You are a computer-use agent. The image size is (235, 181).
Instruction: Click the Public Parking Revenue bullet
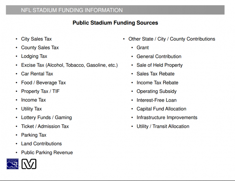coord(47,153)
